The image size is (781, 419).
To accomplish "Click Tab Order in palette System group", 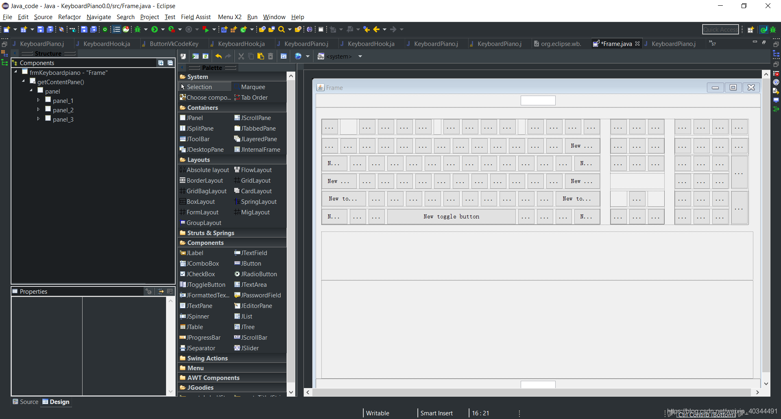I will 251,98.
